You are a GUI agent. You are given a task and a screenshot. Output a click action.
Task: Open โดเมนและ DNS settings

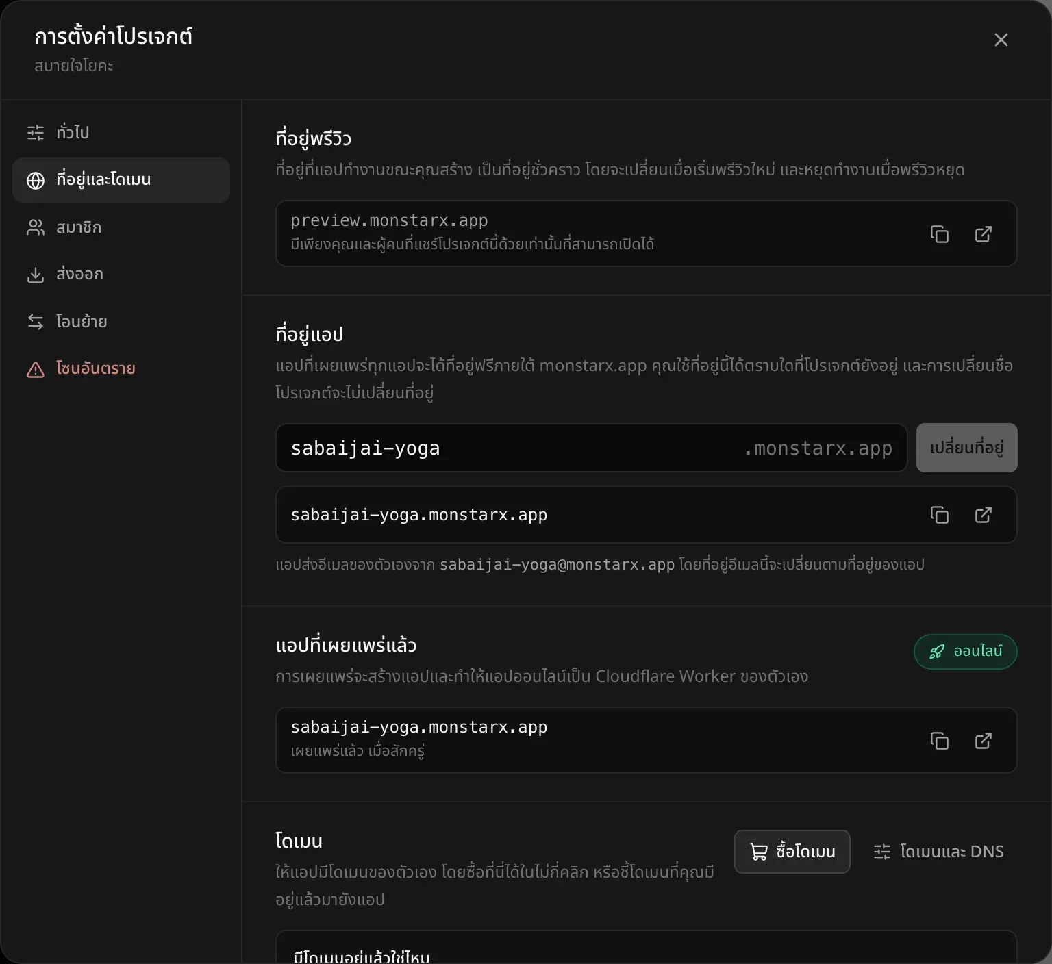pyautogui.click(x=939, y=852)
